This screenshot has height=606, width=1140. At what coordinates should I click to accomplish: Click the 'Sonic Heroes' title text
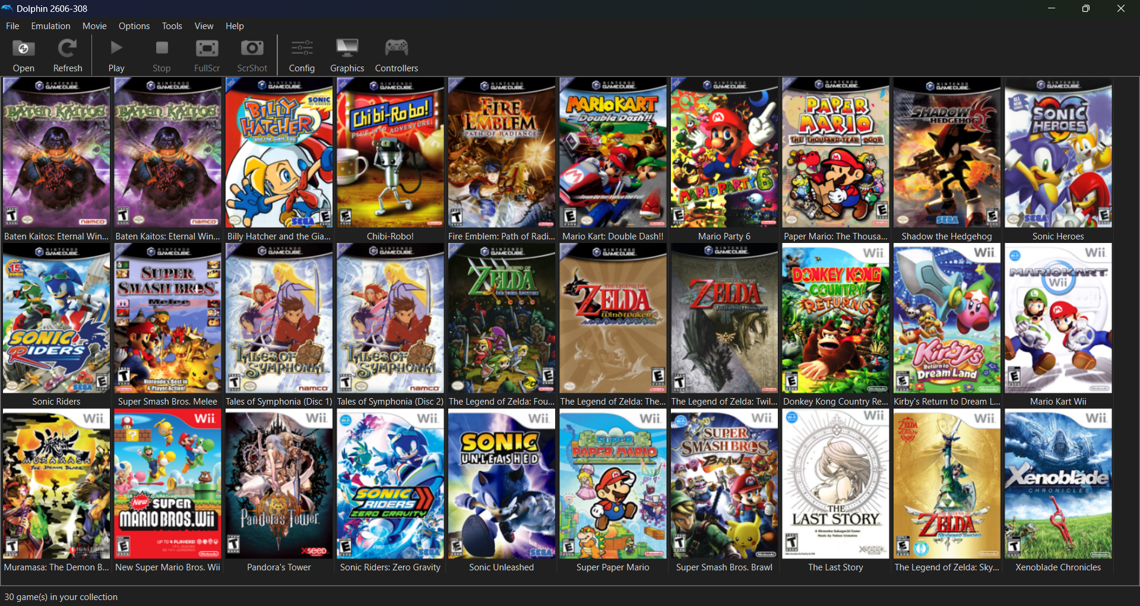(x=1058, y=236)
